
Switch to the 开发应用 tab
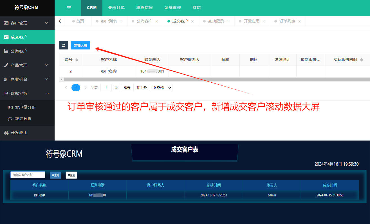(252, 21)
